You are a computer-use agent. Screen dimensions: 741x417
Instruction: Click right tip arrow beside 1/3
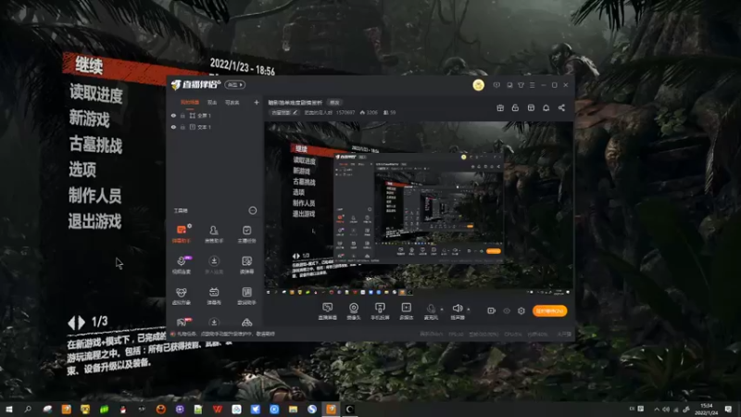tap(82, 322)
